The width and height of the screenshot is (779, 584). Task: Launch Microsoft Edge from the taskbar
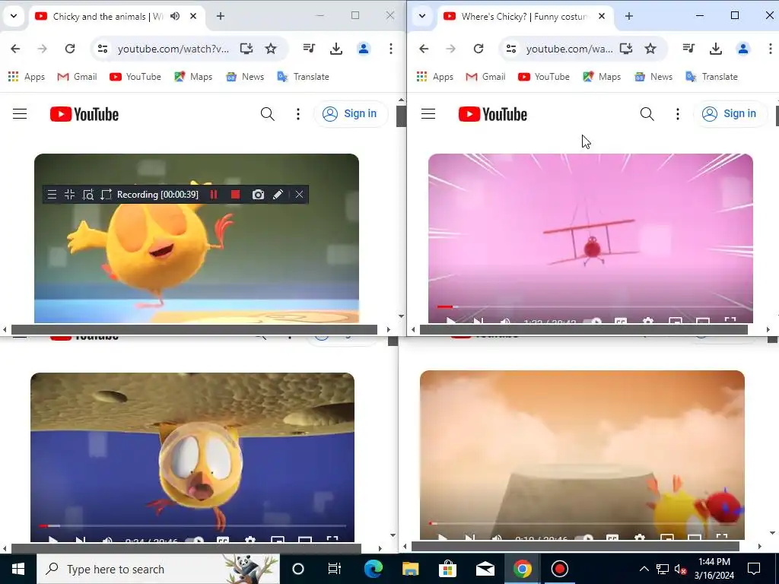click(373, 569)
